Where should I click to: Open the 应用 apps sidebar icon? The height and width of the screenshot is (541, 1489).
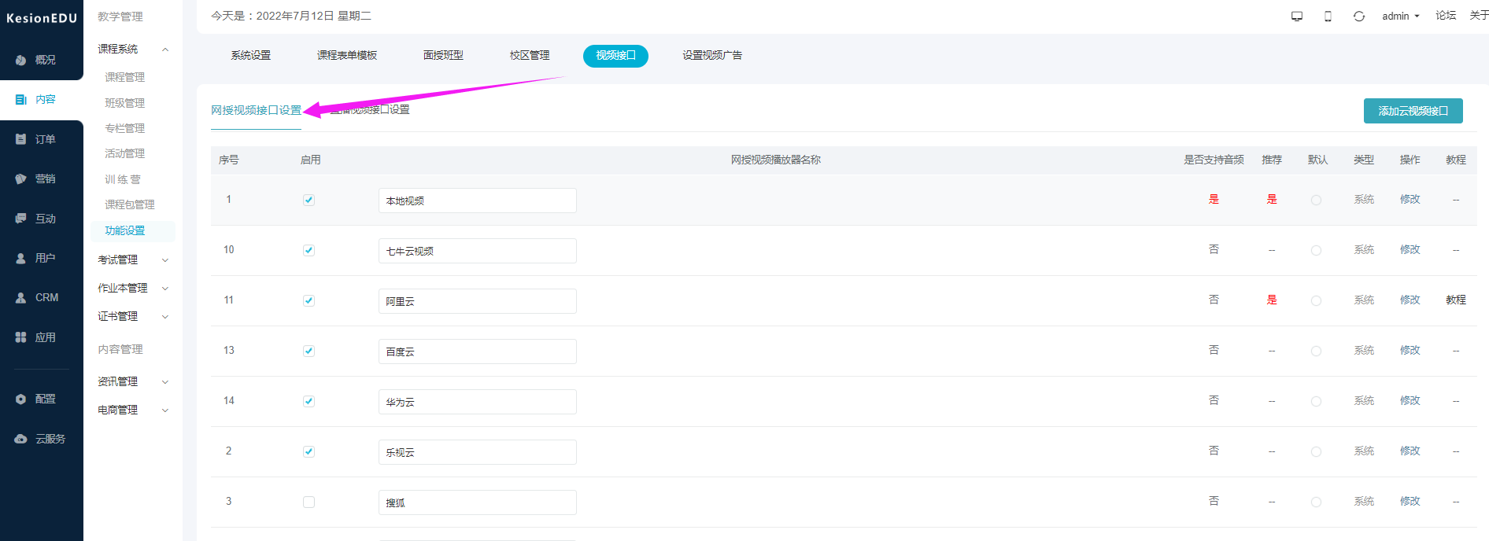click(x=21, y=337)
